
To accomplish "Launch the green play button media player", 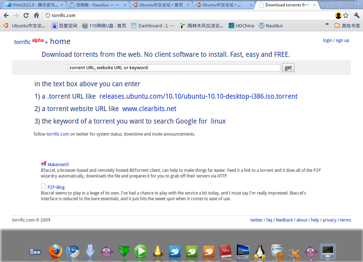I will tap(141, 251).
